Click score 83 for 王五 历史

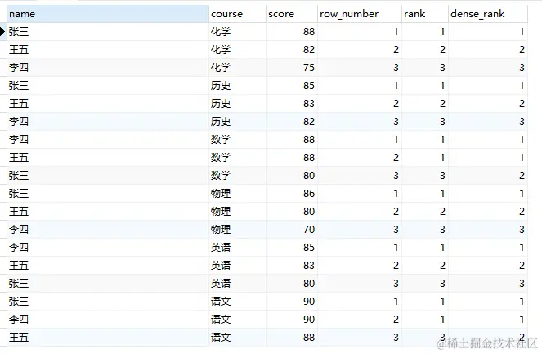click(x=291, y=104)
